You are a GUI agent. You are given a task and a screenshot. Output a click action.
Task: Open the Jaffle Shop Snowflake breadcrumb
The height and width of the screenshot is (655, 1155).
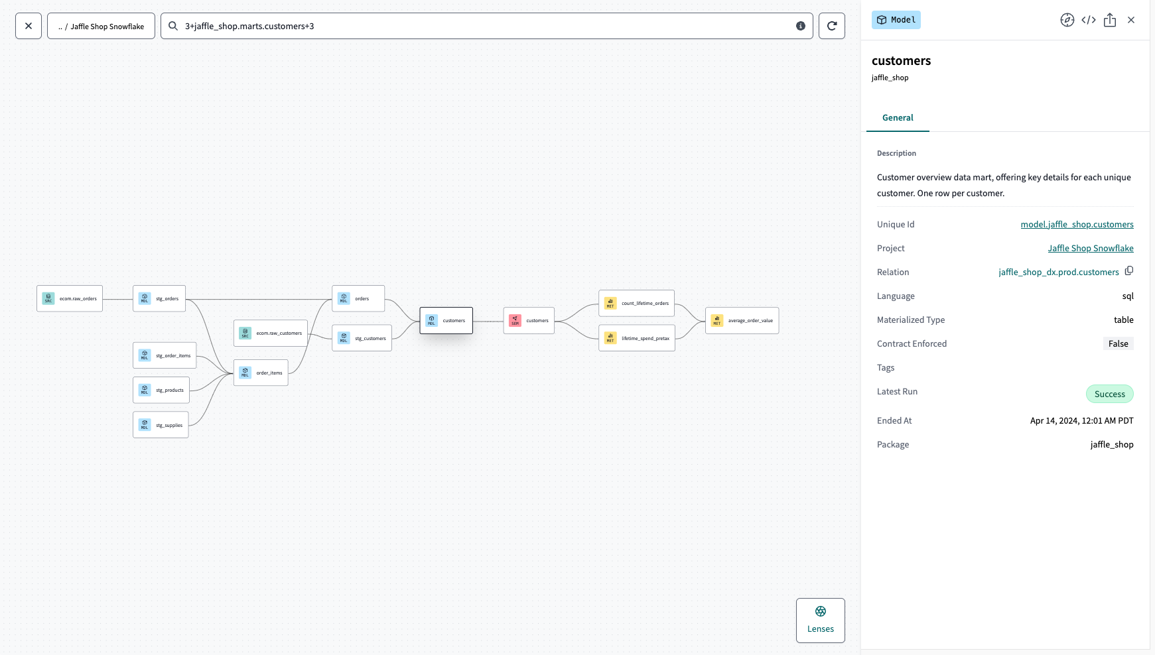click(101, 26)
